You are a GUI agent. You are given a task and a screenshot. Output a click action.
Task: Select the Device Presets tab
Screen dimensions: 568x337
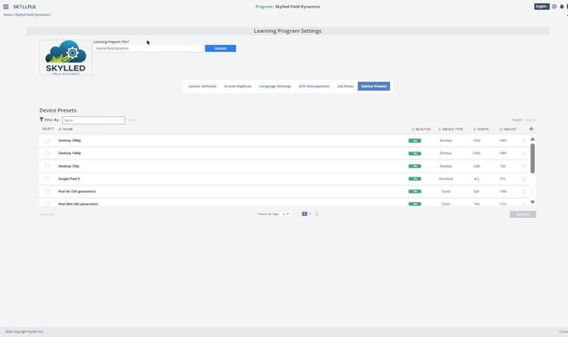[374, 86]
